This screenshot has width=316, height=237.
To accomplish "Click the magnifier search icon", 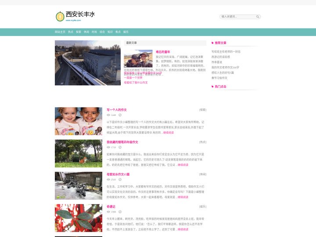I will click(258, 17).
